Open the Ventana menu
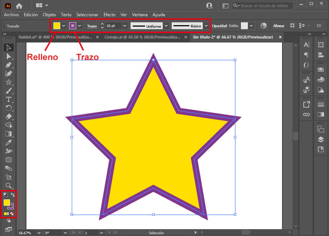329x236 pixels. coord(140,15)
